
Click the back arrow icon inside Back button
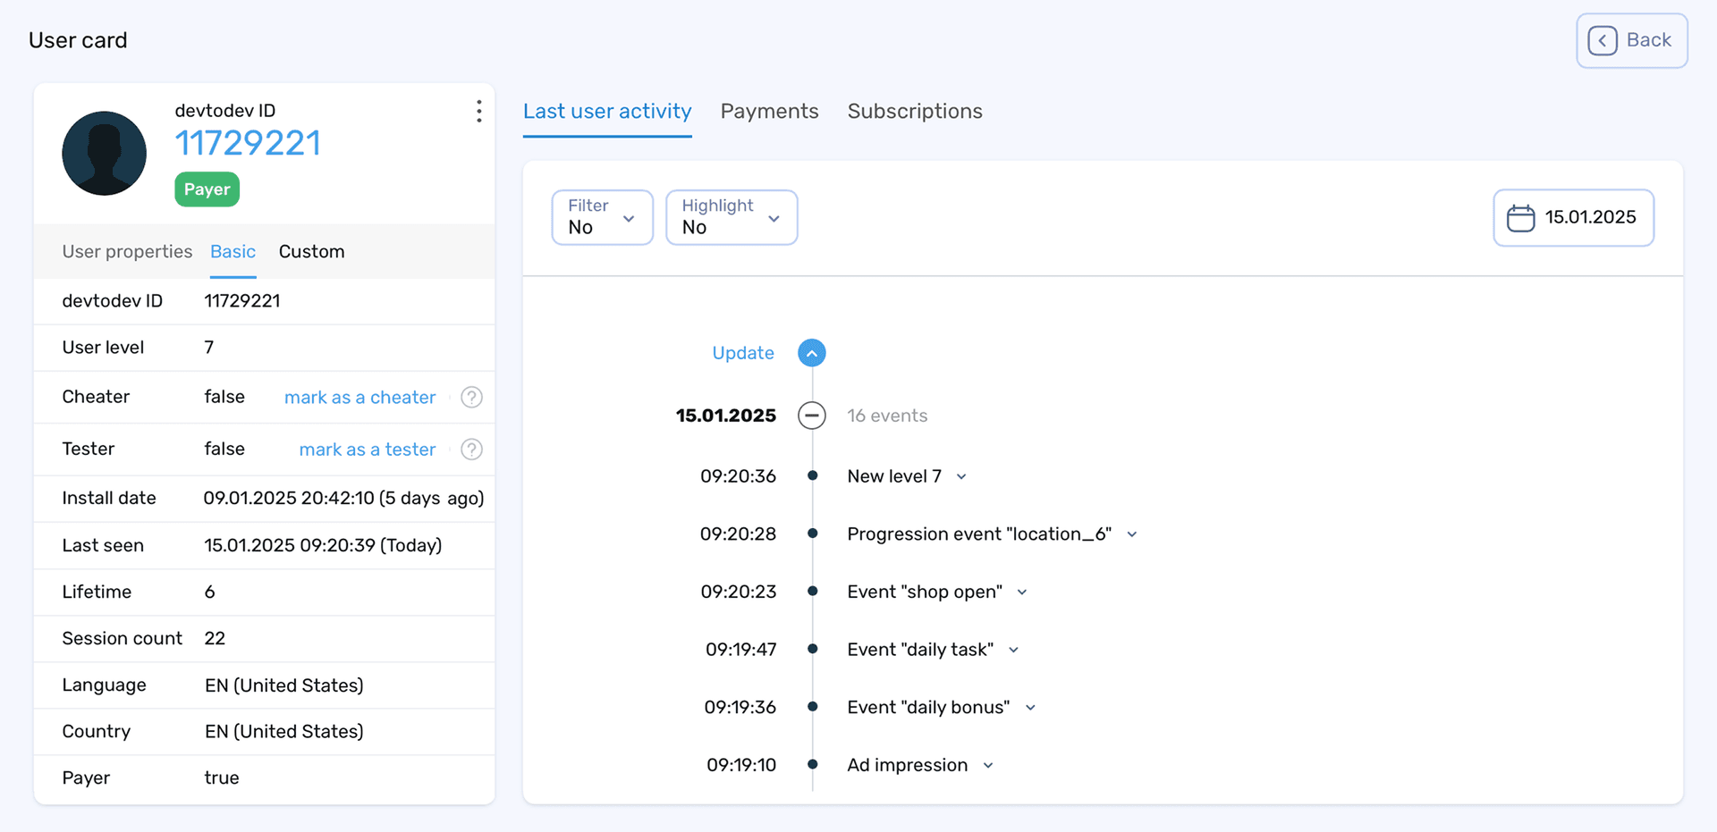pyautogui.click(x=1602, y=40)
